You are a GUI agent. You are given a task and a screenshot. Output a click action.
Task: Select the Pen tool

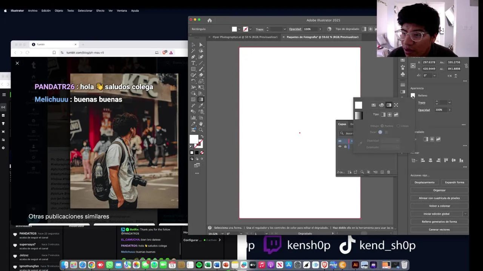pos(193,57)
